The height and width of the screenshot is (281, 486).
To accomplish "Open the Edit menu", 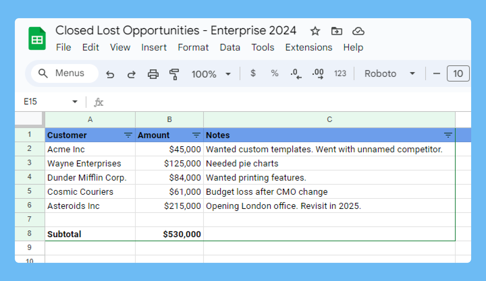I will click(x=90, y=48).
